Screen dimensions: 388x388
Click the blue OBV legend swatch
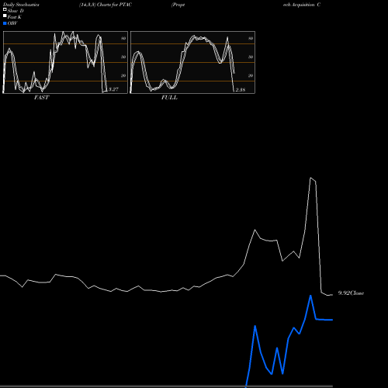pos(5,23)
